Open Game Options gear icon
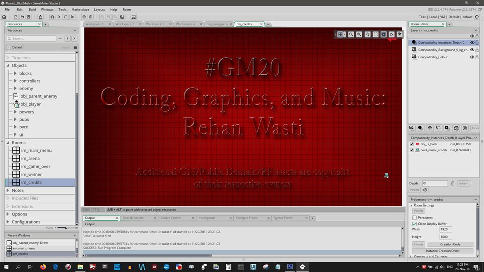 point(84,17)
